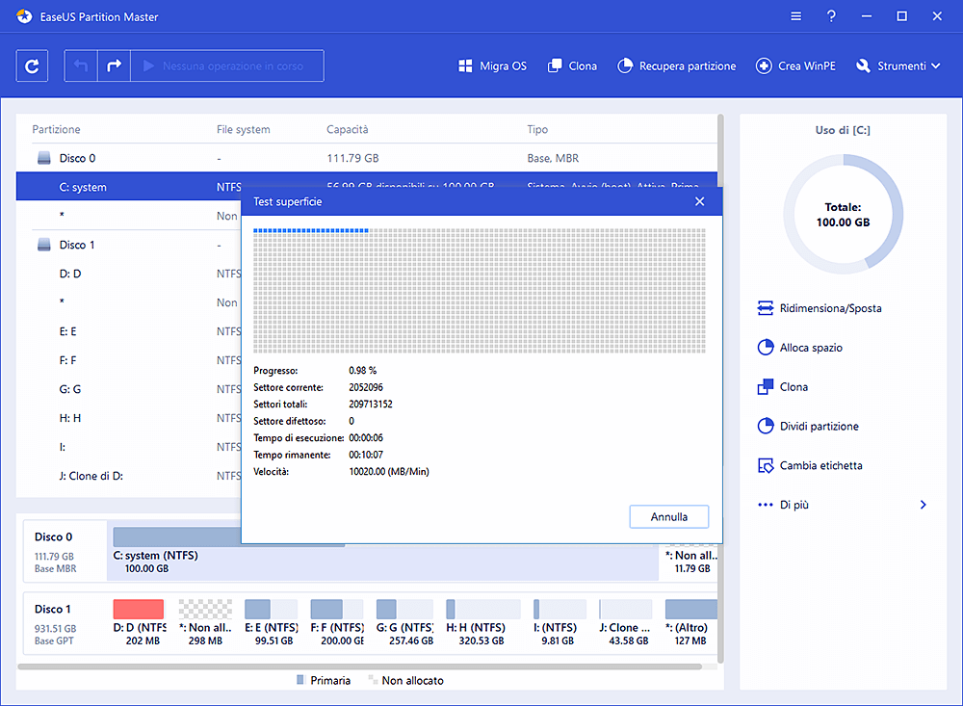Select Cambia etichetta action

810,466
